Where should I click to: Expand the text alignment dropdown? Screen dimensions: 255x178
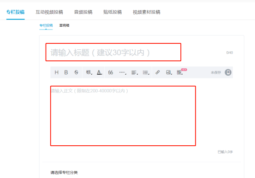point(135,72)
